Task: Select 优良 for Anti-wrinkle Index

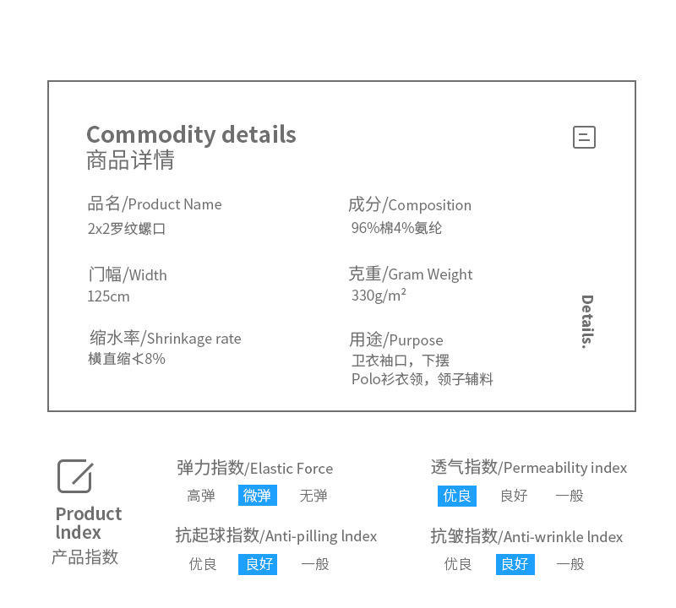Action: click(458, 564)
